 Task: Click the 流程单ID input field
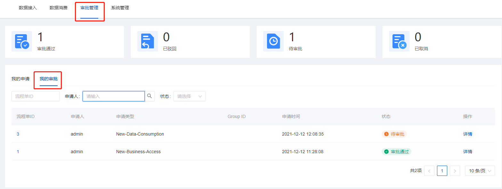pos(35,96)
